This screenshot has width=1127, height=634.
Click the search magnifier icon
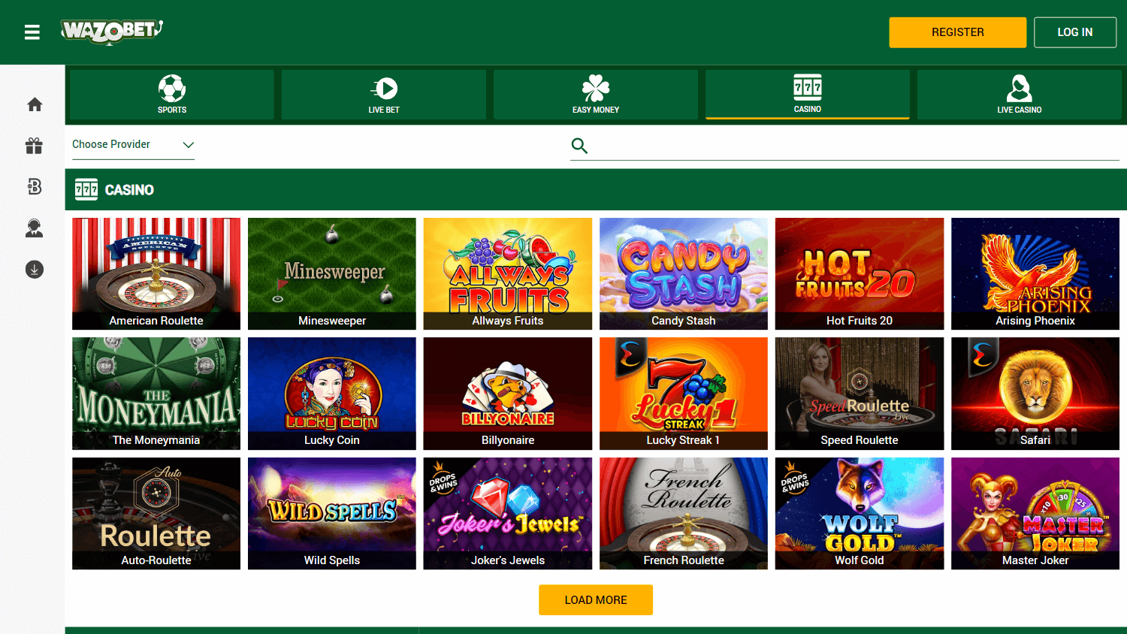pos(579,146)
